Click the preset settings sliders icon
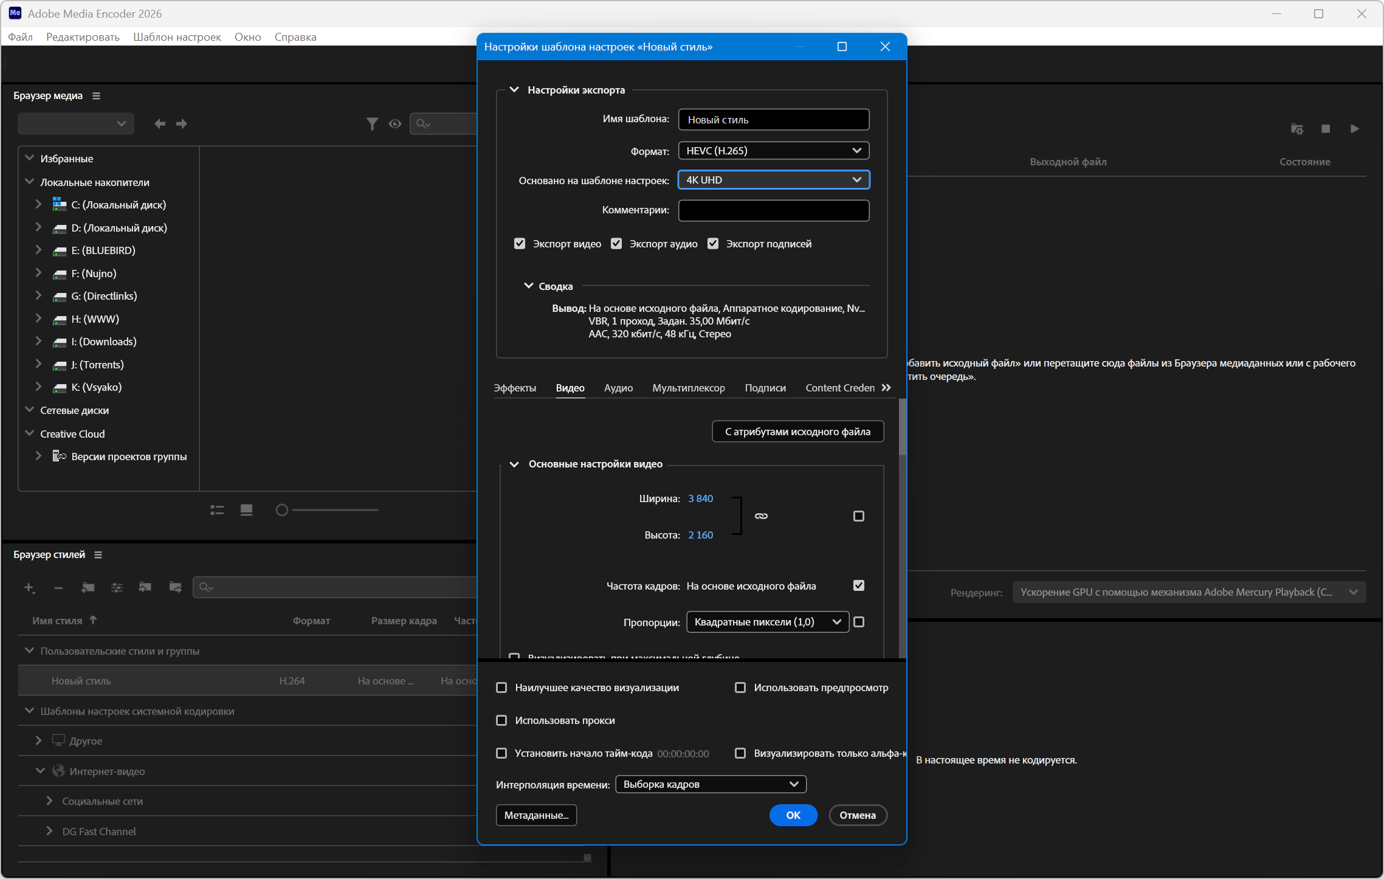The height and width of the screenshot is (879, 1384). (117, 587)
